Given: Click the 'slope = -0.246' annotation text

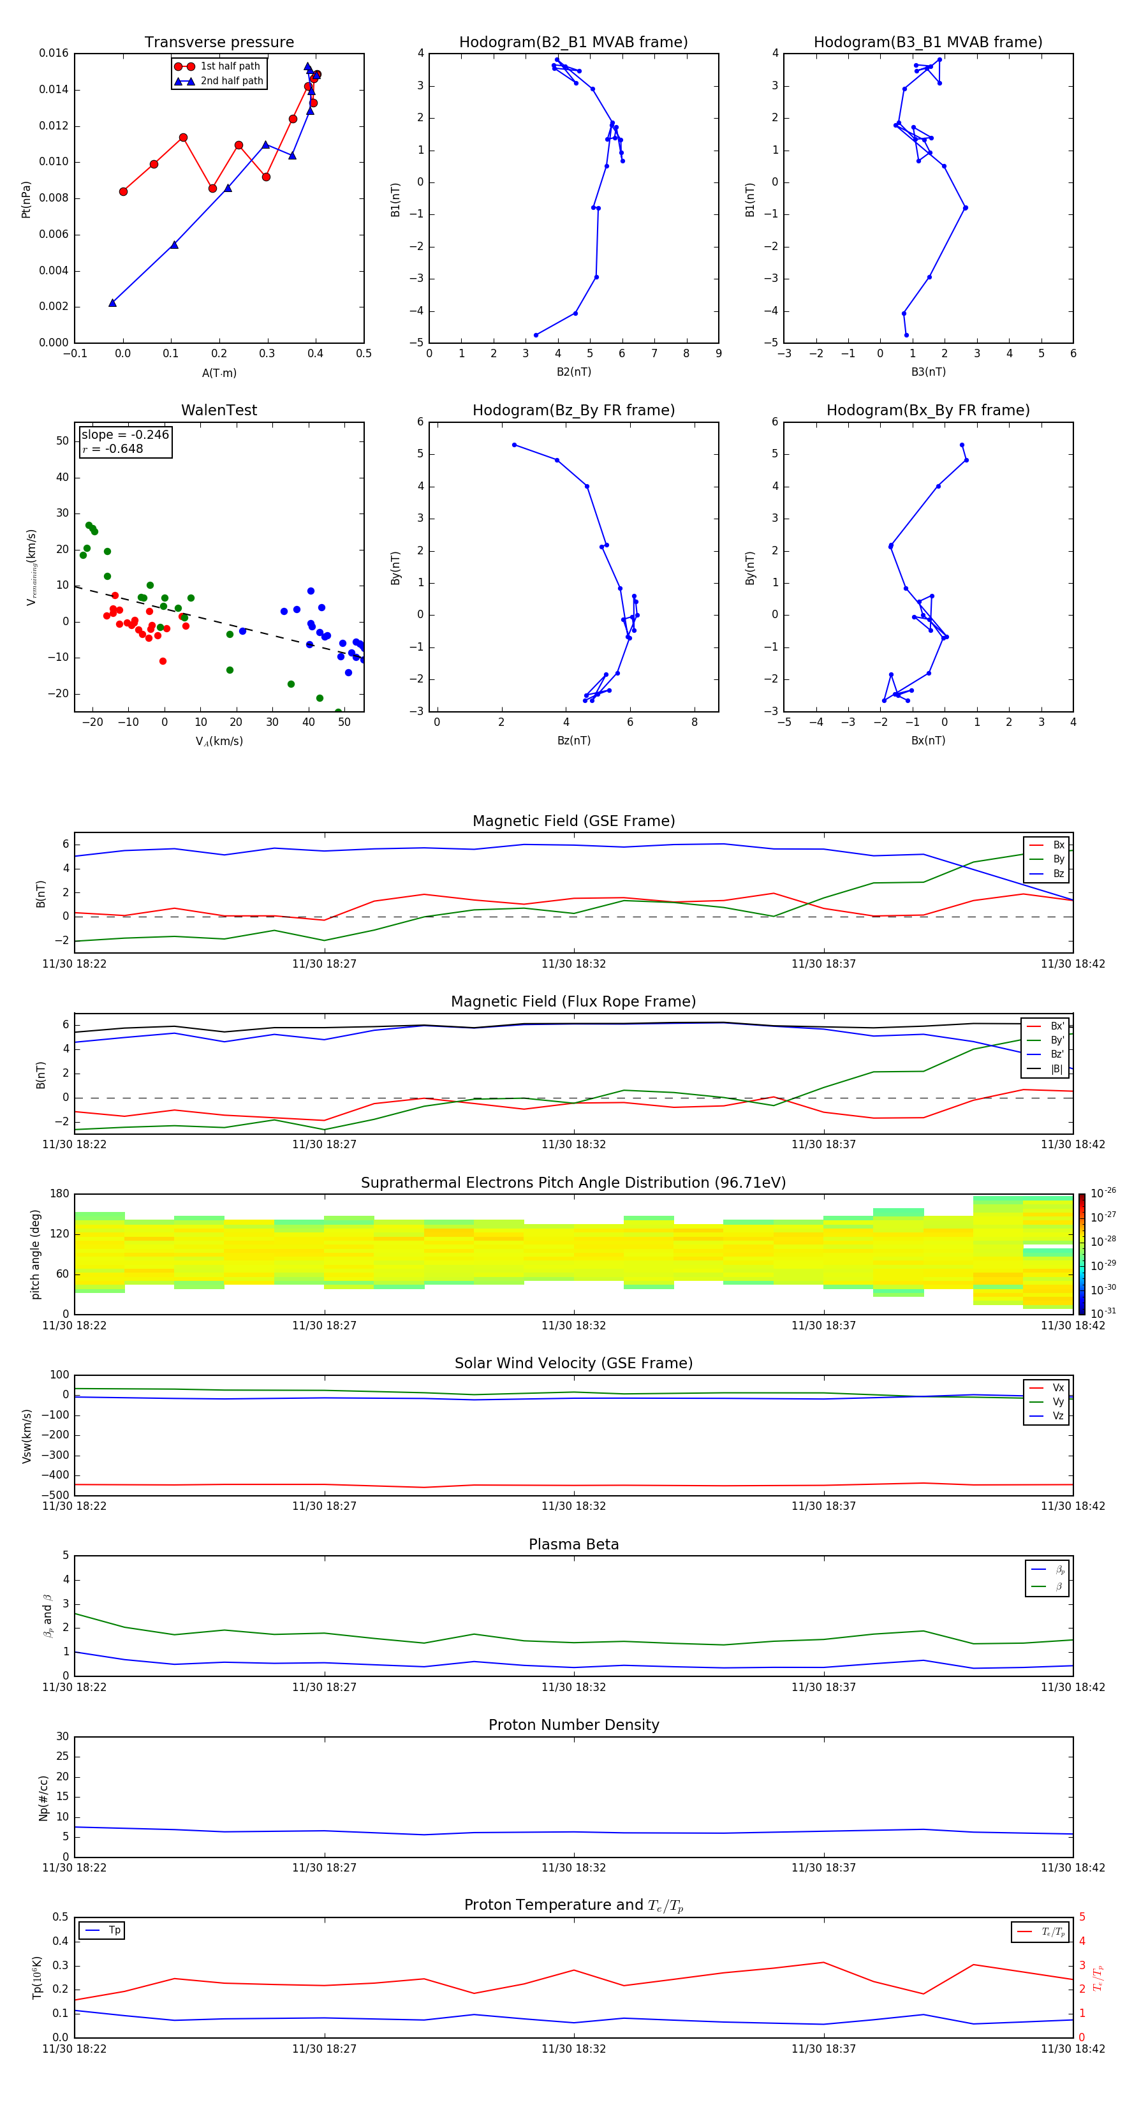Looking at the screenshot, I should tap(125, 435).
